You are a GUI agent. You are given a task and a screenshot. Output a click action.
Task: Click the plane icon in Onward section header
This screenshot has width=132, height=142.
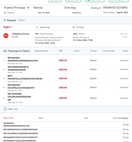point(5,20)
